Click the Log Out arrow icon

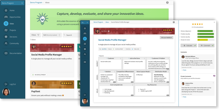click(x=6, y=84)
